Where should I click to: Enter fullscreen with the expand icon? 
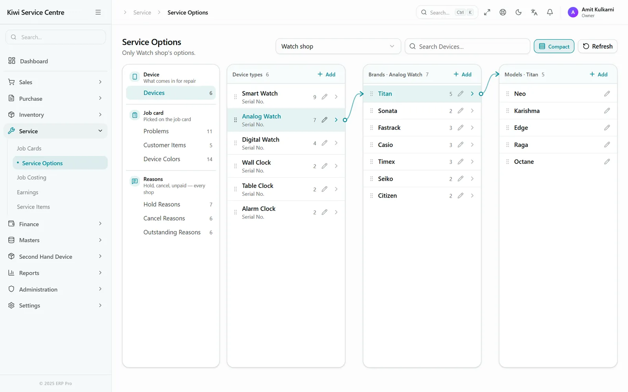point(487,12)
